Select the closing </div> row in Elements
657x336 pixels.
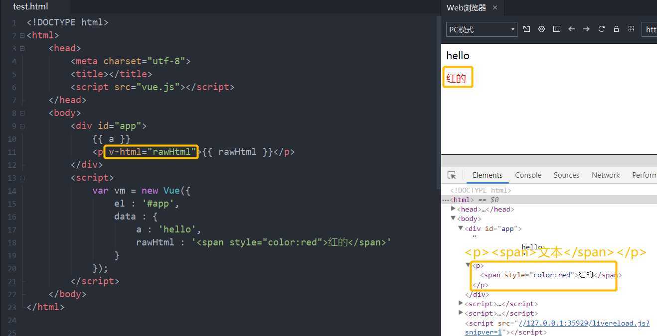[x=477, y=294]
